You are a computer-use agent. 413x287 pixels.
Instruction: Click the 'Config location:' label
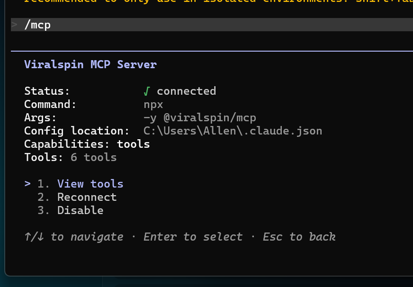click(77, 131)
